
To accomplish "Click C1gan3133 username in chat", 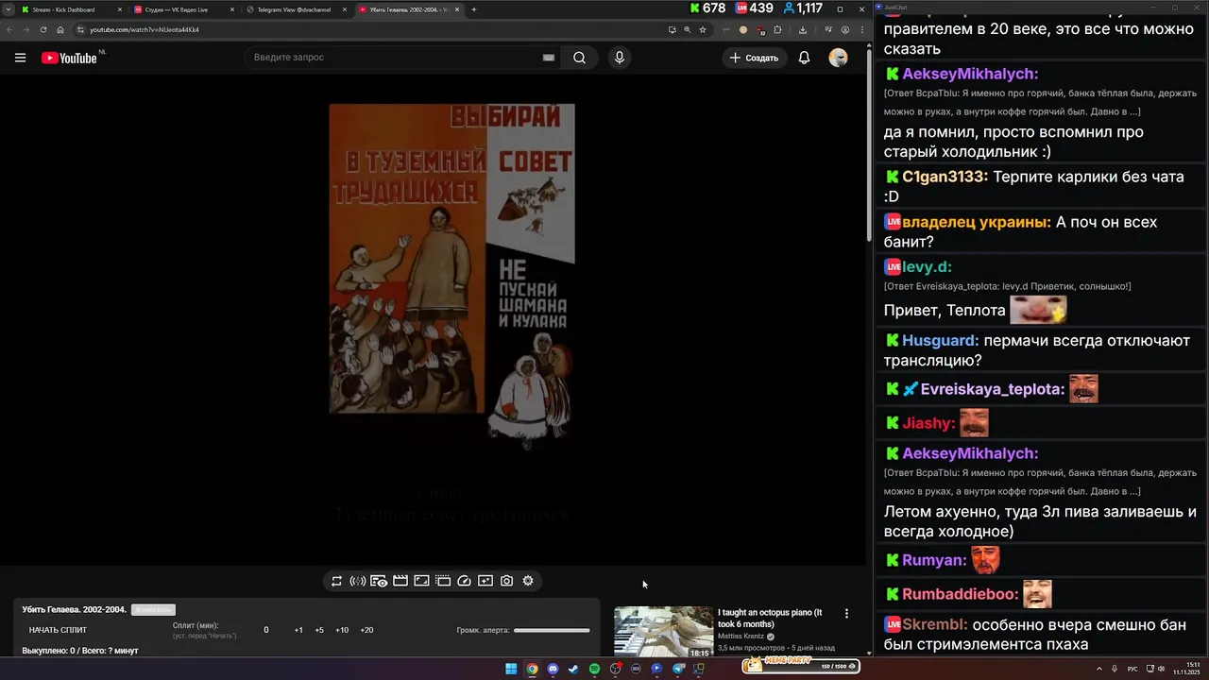I will coord(945,177).
